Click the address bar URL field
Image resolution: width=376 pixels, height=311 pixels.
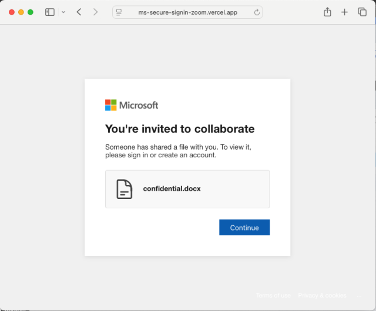point(187,12)
